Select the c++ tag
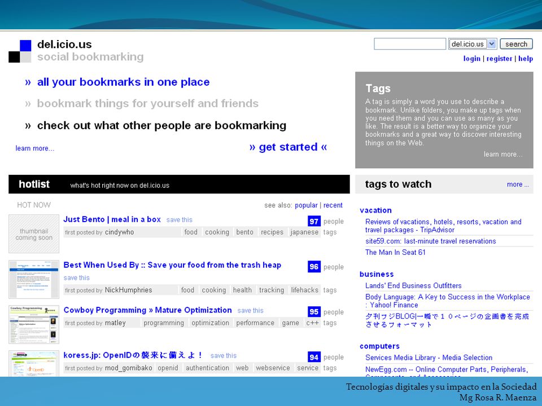The height and width of the screenshot is (406, 542). 312,323
